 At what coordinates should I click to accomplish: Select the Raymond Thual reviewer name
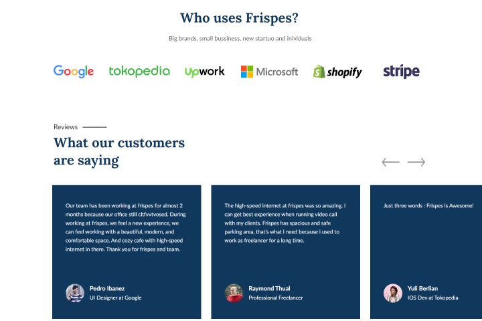270,288
